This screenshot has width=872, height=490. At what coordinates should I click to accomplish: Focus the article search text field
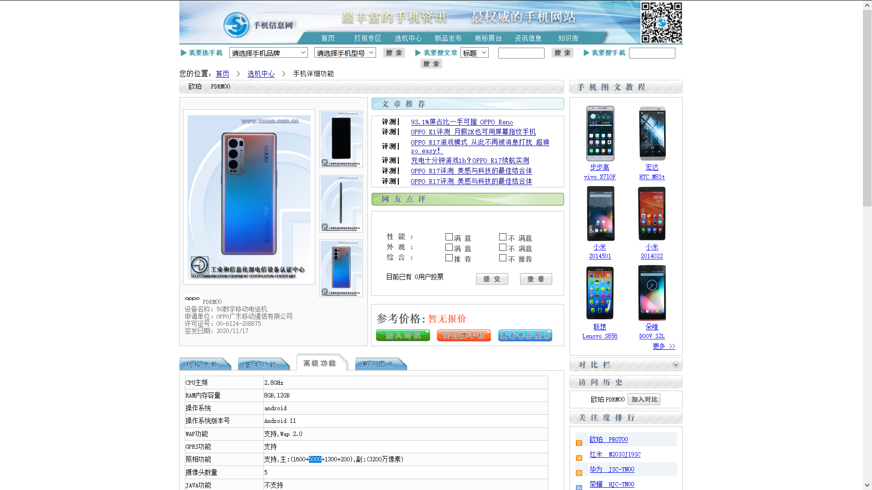(x=521, y=53)
